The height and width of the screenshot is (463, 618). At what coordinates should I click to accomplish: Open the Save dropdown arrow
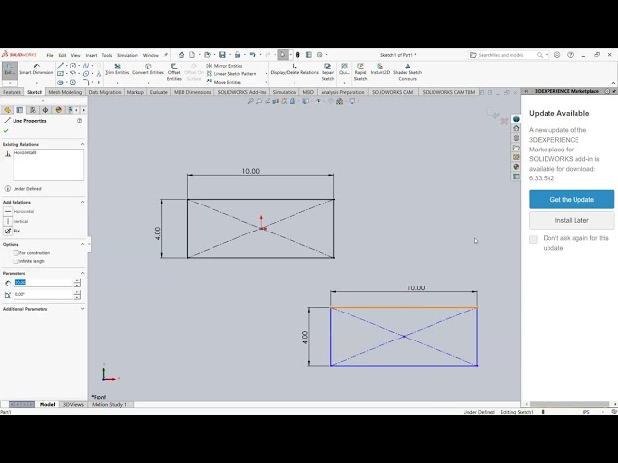tap(230, 55)
